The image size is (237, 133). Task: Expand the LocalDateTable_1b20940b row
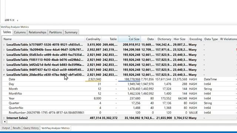4,50
